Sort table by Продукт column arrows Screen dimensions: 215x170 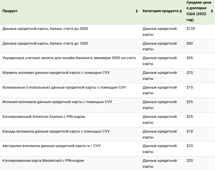tap(137, 11)
